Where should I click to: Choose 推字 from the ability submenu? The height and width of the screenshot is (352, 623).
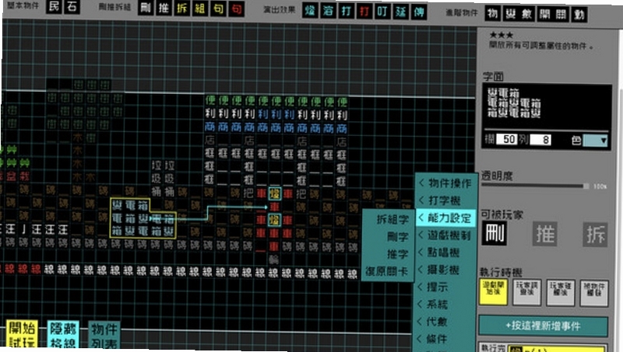(x=389, y=254)
